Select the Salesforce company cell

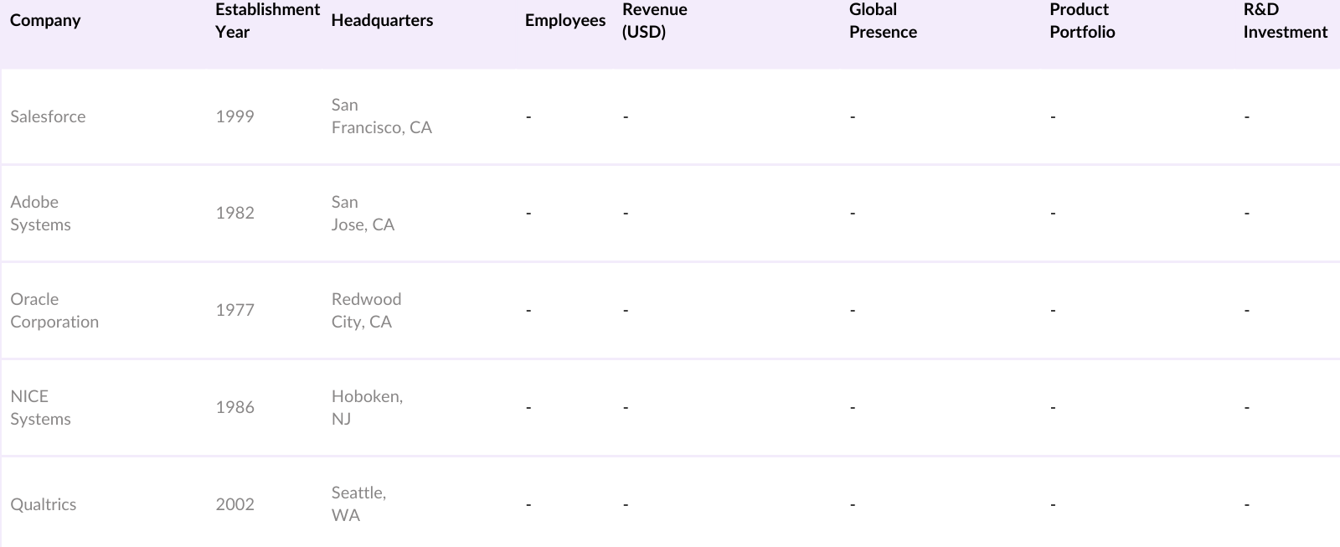point(48,116)
